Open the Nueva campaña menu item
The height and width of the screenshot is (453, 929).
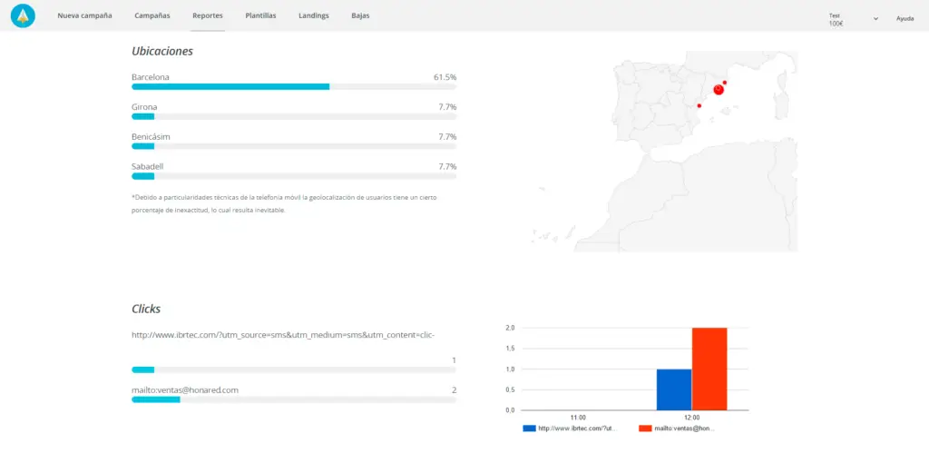point(84,16)
